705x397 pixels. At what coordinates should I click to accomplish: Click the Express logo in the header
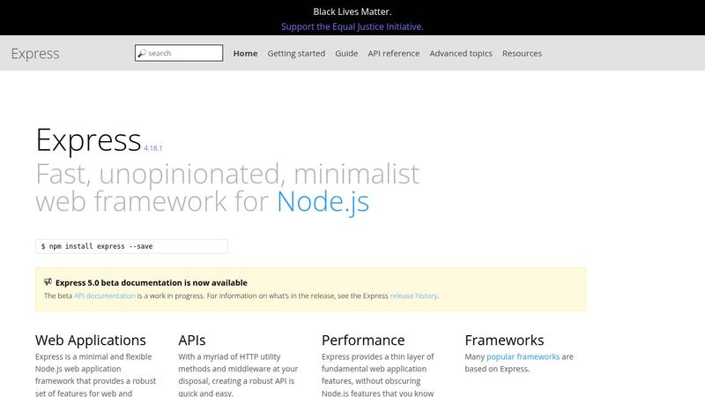35,53
